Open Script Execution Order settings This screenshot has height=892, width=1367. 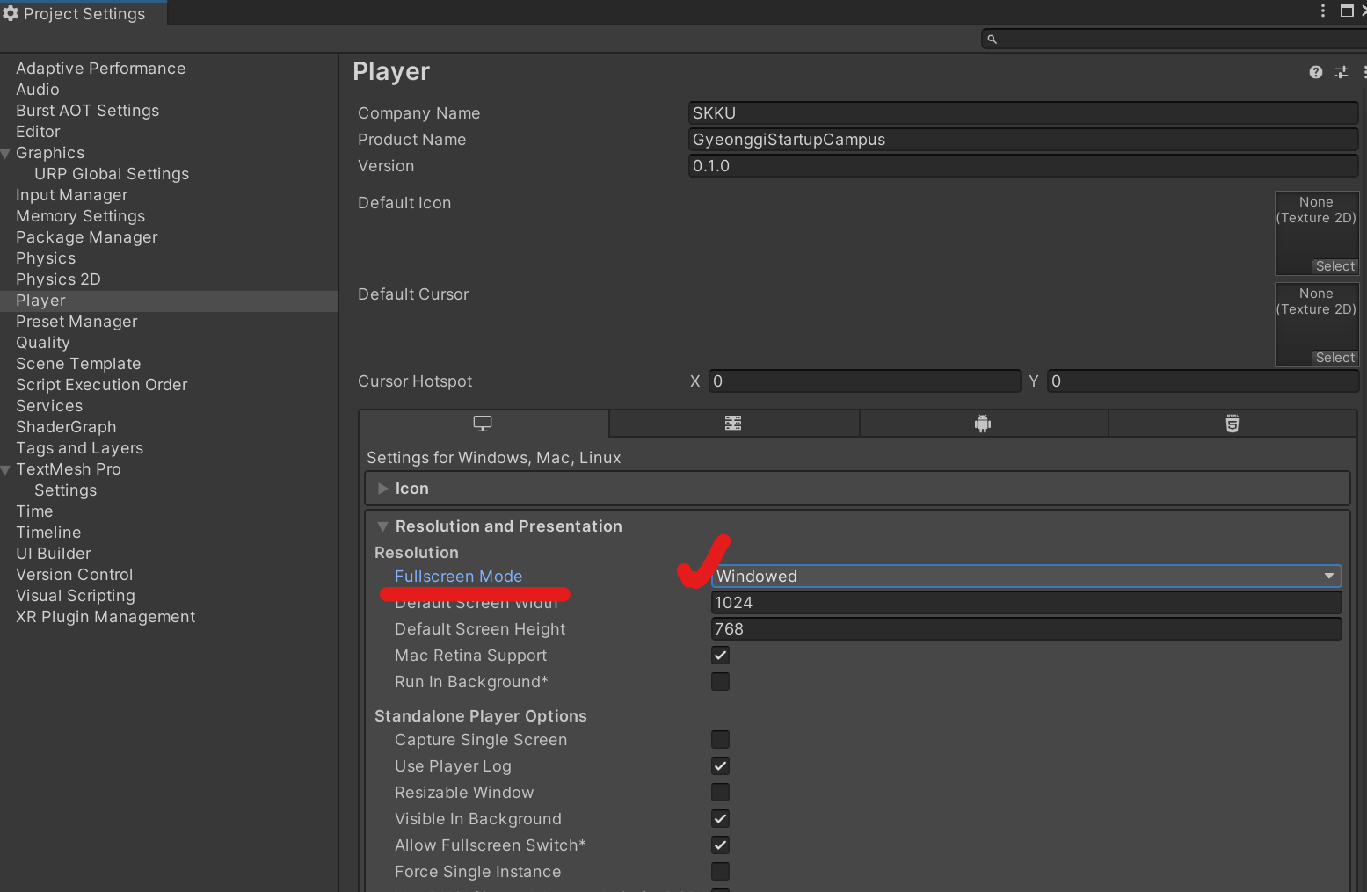coord(102,385)
